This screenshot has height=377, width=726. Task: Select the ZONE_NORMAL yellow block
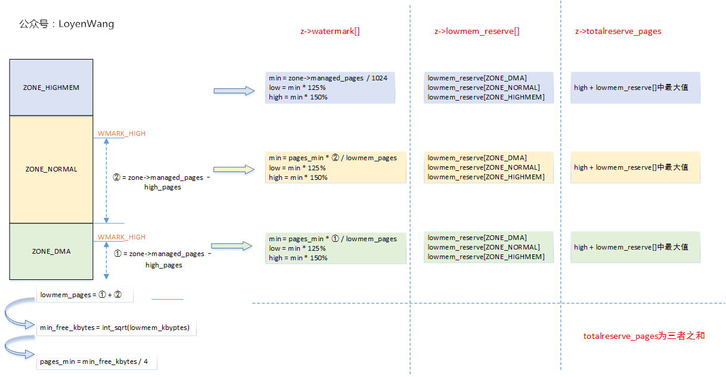51,169
